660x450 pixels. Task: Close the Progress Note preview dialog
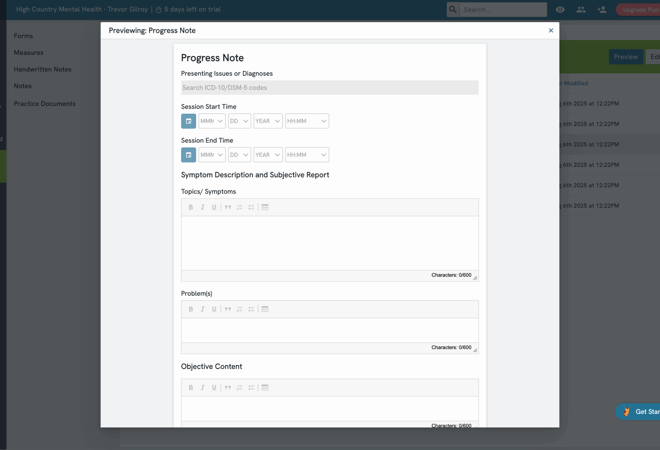click(551, 31)
